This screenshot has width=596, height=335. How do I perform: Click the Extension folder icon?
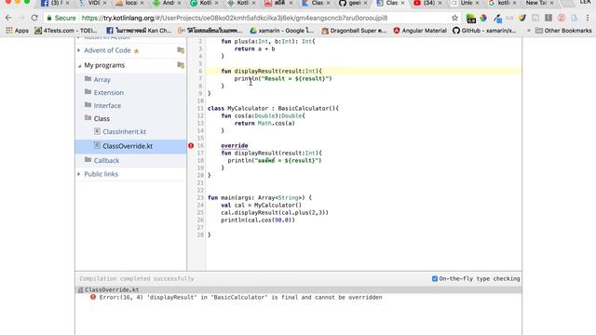point(88,92)
